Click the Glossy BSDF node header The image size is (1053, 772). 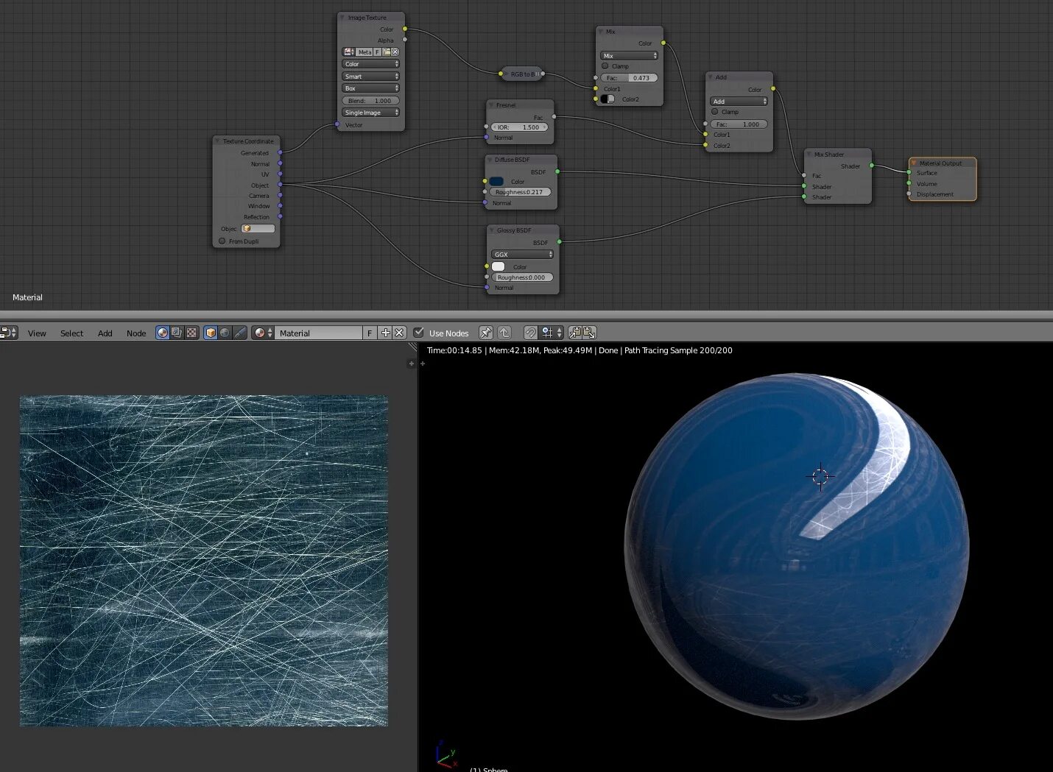click(523, 230)
